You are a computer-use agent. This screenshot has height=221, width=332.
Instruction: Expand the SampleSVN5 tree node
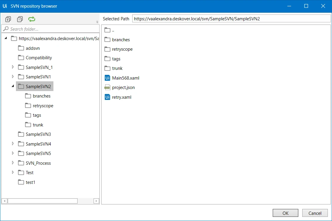(x=13, y=153)
